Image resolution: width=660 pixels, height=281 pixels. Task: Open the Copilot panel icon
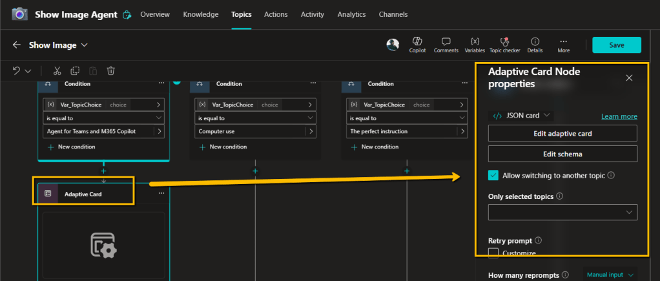point(417,41)
